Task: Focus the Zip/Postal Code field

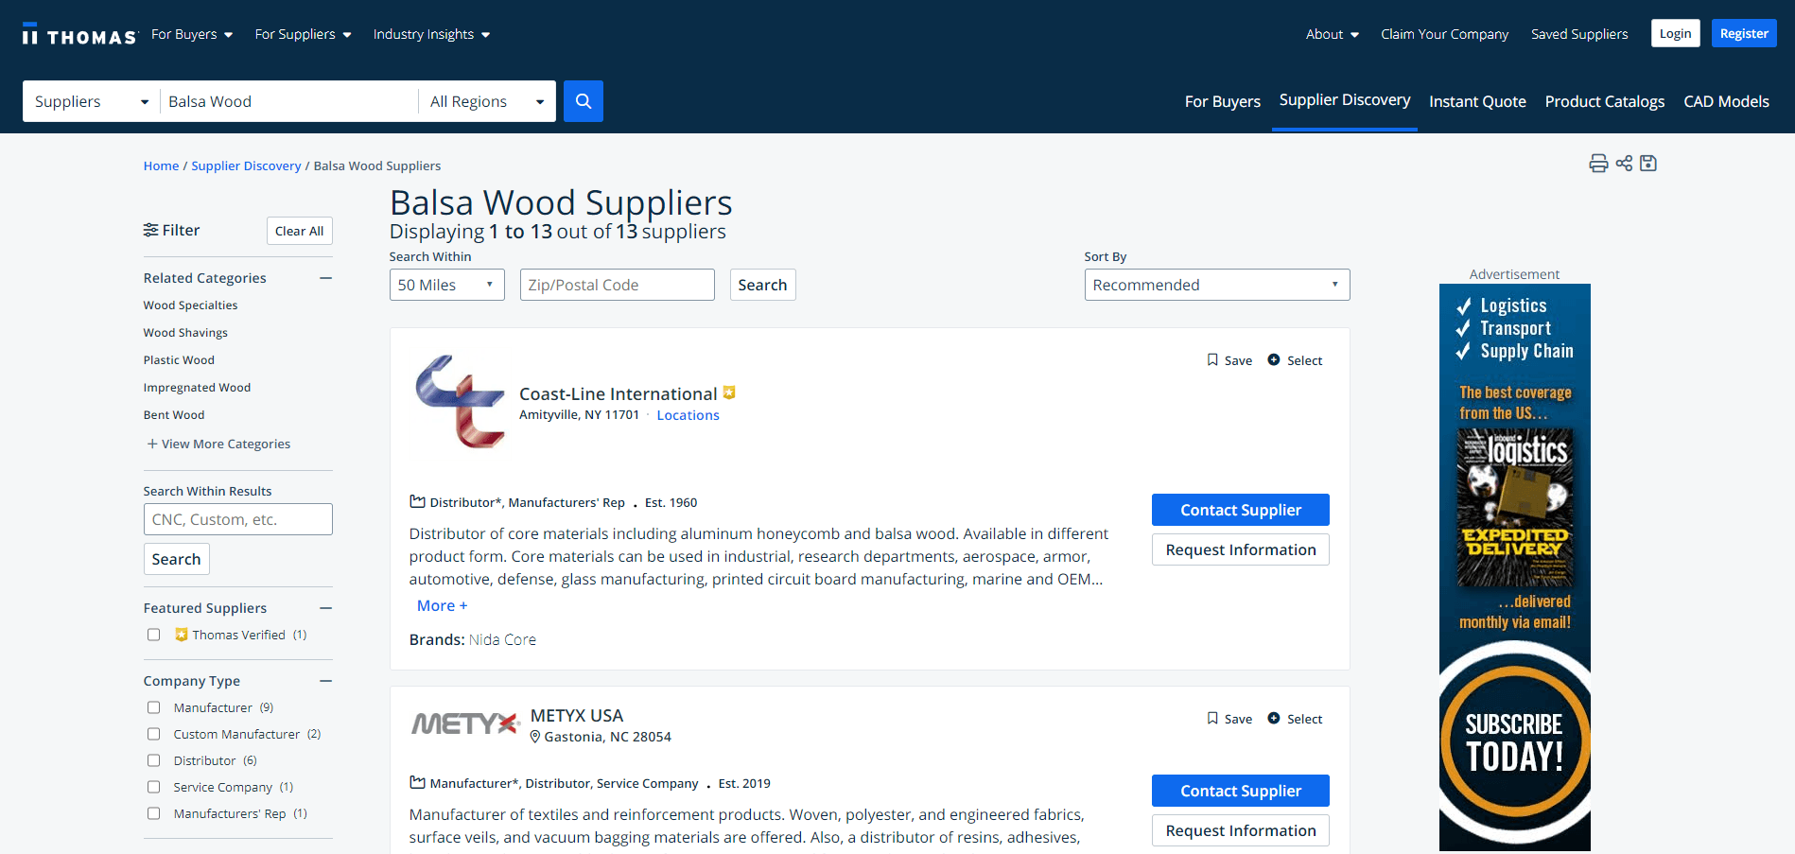Action: (x=617, y=285)
